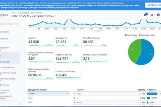Screen dimensions: 161x107
Task: Click the help question mark icon
Action: (x=158, y=15)
